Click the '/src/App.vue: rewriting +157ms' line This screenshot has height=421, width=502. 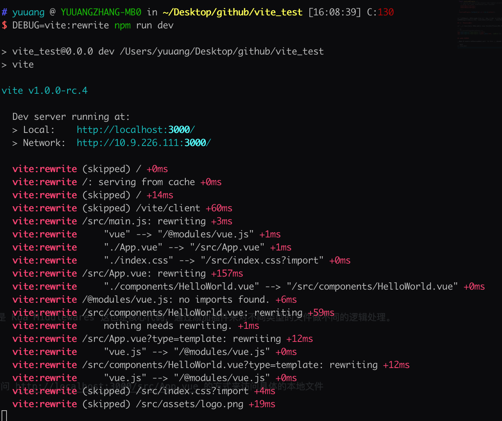point(127,273)
